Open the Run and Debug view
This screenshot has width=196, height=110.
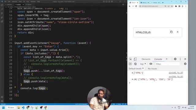(x=2, y=17)
